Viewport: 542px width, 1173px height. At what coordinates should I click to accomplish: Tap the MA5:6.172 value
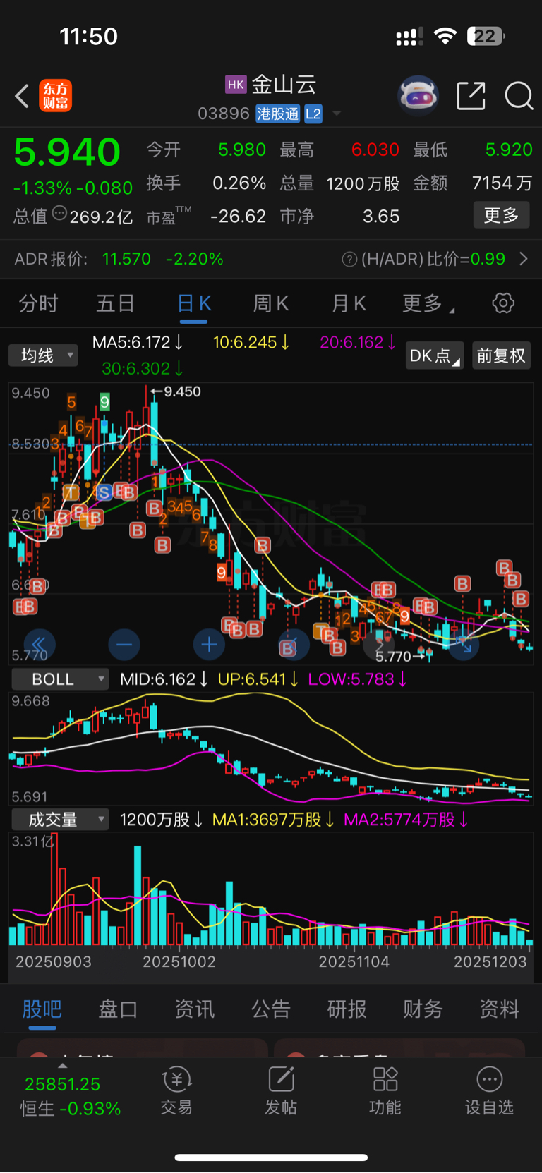[x=138, y=343]
